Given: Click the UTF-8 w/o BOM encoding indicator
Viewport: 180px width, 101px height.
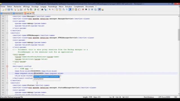Looking at the screenshot, I should tap(164, 97).
